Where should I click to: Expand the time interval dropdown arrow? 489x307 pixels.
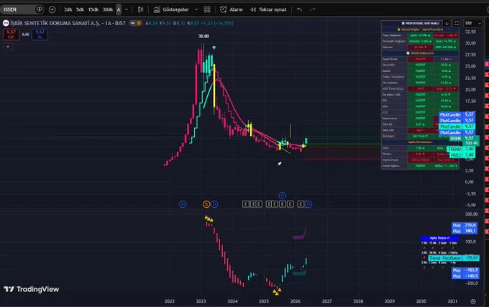coord(127,9)
